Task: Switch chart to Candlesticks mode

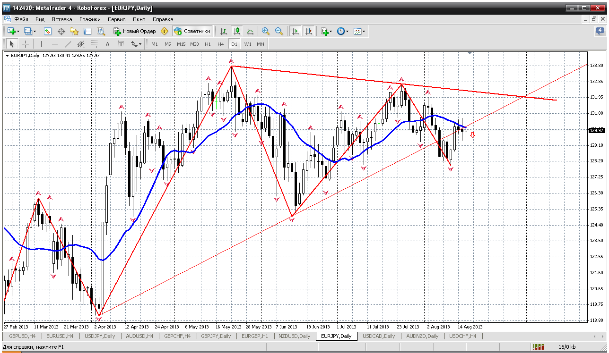Action: tap(237, 31)
